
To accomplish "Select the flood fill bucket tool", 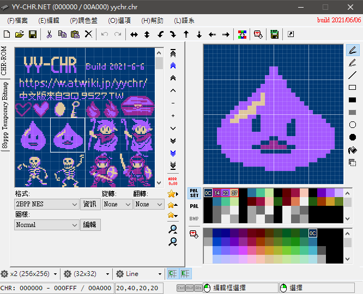I will 352,150.
